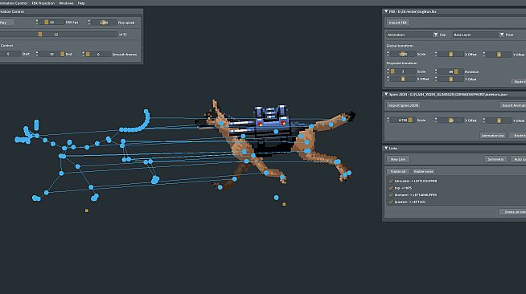526x294 pixels.
Task: Click the Animation list button
Action: 493,135
